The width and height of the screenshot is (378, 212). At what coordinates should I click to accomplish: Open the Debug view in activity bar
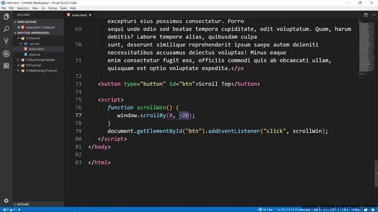point(6,54)
